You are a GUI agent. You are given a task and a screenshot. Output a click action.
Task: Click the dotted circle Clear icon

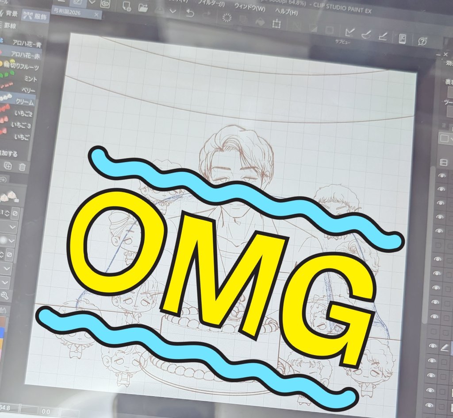[x=227, y=18]
